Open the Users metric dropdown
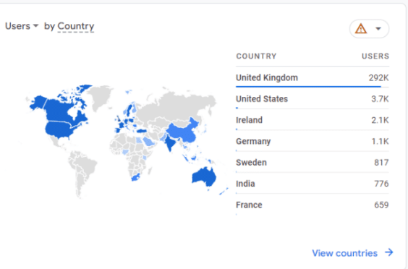This screenshot has width=408, height=269. [22, 26]
